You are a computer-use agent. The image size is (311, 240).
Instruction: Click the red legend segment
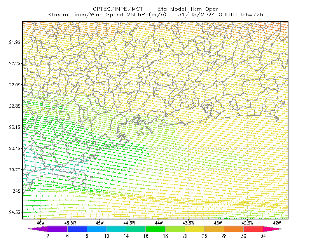(x=253, y=229)
